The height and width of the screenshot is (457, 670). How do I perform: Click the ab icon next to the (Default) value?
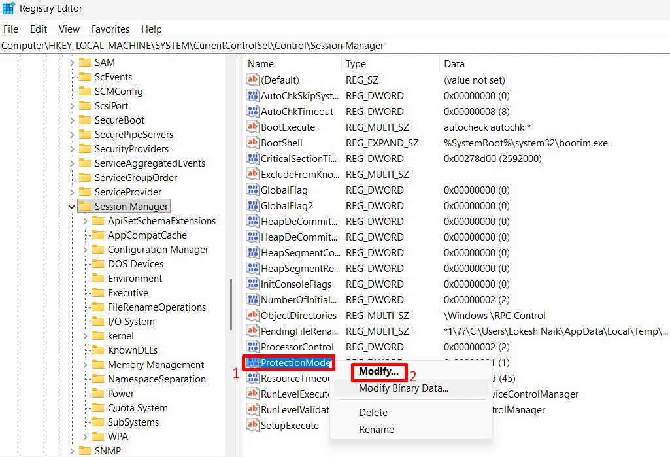click(254, 80)
